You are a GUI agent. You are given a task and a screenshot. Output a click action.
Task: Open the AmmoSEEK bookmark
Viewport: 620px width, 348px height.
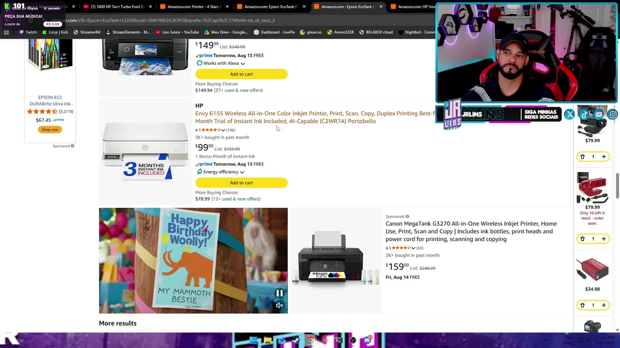341,32
